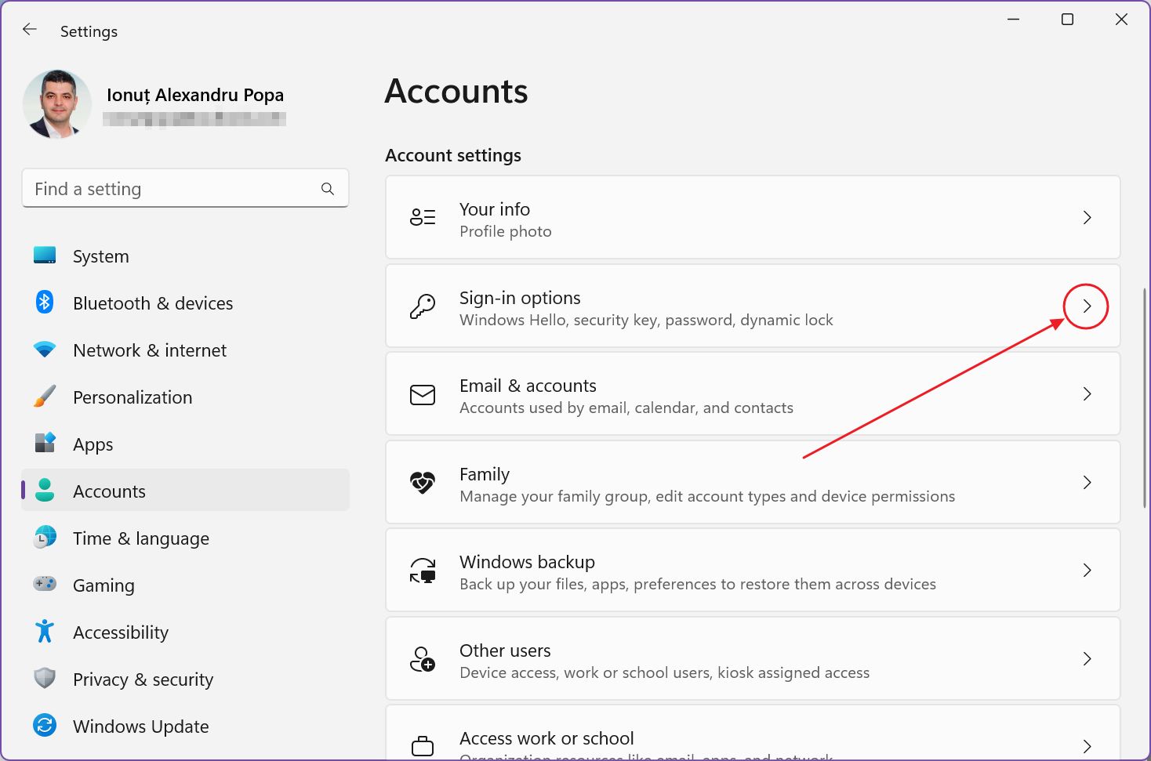Open the user profile photo
The height and width of the screenshot is (761, 1151).
[x=56, y=104]
